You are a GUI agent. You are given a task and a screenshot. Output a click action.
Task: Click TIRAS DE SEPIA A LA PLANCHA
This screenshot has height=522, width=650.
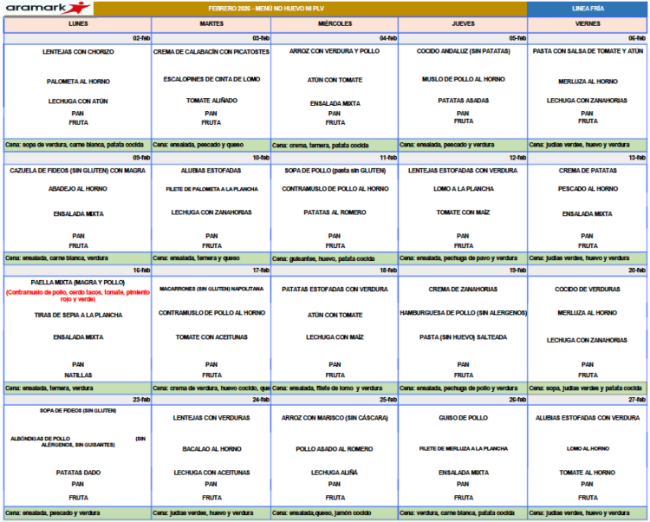click(78, 315)
